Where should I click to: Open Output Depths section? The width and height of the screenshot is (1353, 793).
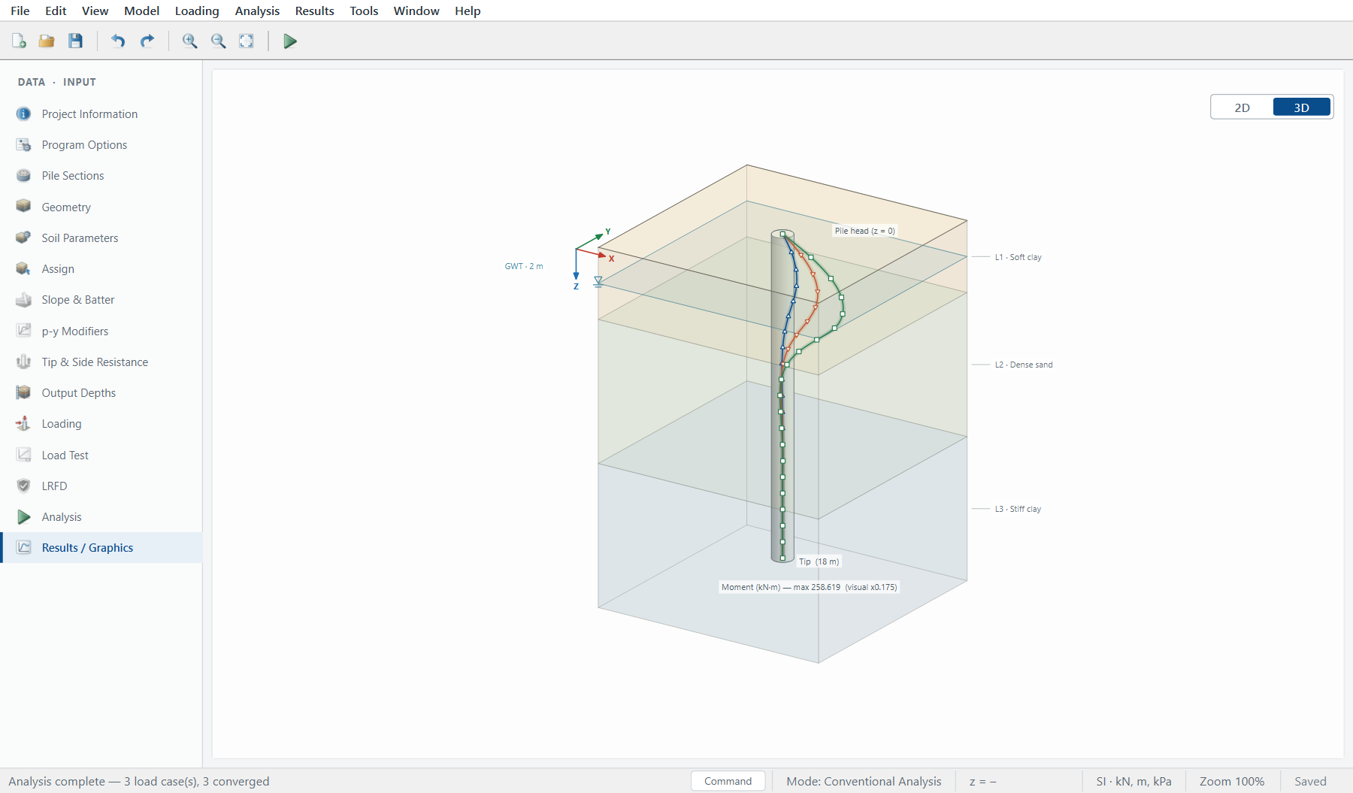point(101,393)
